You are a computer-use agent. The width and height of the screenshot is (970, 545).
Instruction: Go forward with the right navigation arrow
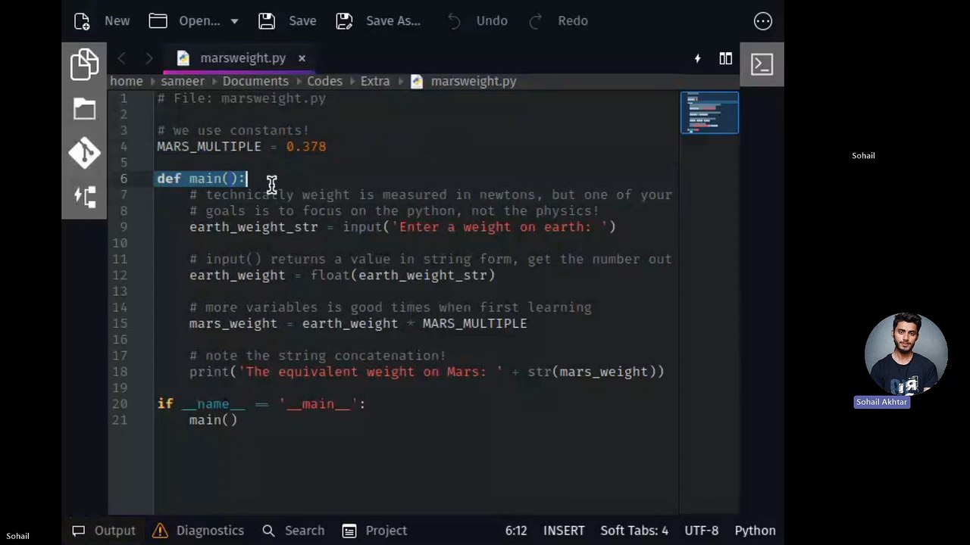pyautogui.click(x=149, y=58)
